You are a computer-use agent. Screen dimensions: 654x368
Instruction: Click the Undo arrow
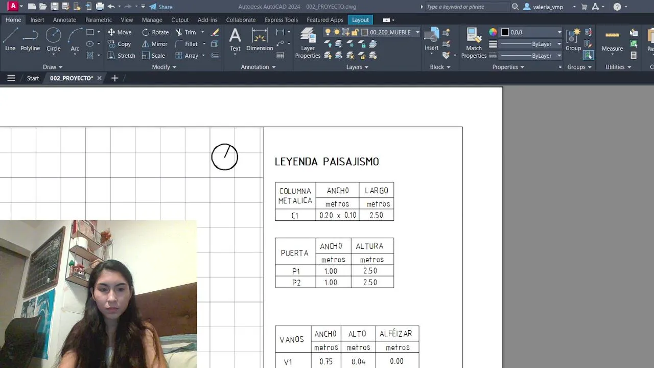click(111, 7)
